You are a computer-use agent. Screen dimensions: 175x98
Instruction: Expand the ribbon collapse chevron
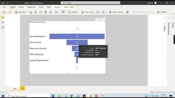pos(174,14)
